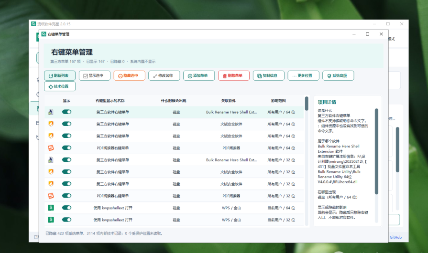
Task: Select the 使用 kwpsshellext 打开 row with 64 位
Action: point(174,208)
